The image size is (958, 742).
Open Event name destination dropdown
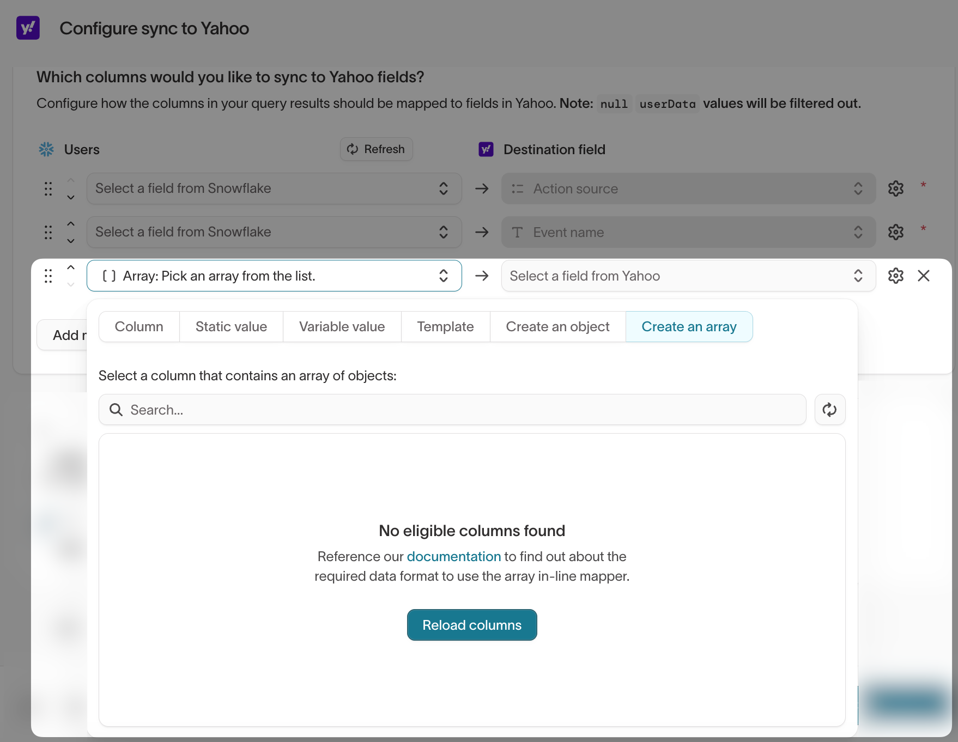(688, 232)
